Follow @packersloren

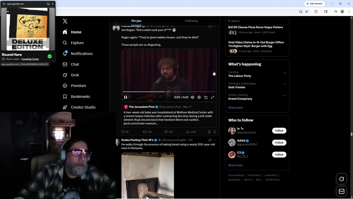(279, 131)
